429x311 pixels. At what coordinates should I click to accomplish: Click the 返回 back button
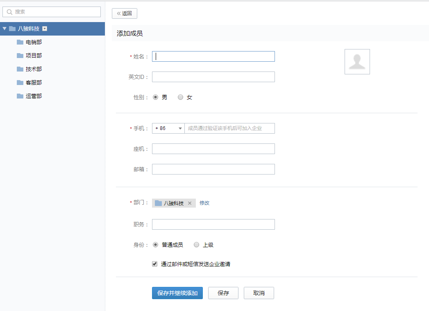(125, 13)
